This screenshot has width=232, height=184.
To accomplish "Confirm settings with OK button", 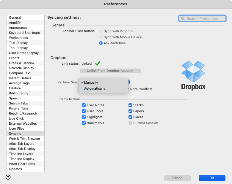I will 212,178.
